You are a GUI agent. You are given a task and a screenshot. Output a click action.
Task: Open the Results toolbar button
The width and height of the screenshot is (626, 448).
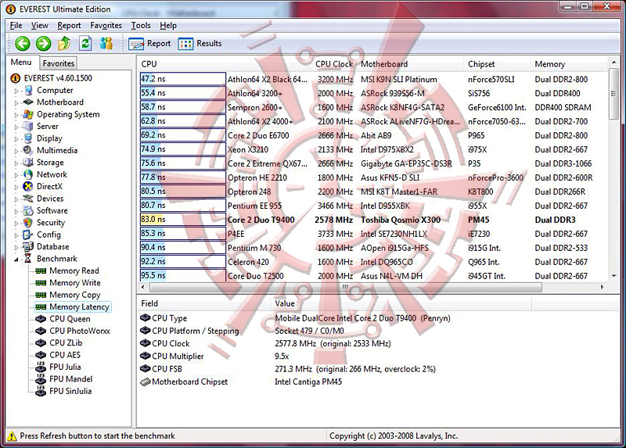coord(200,44)
